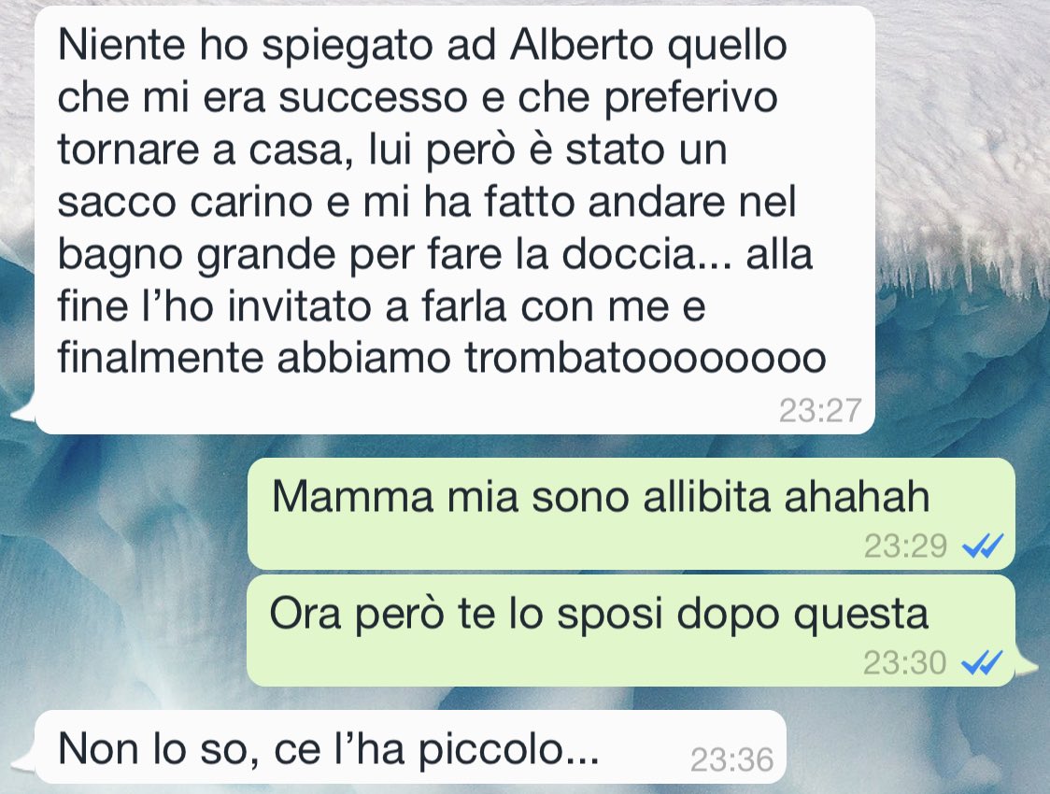Click the 23:36 timestamp
Screen dimensions: 1050x794
[x=731, y=759]
